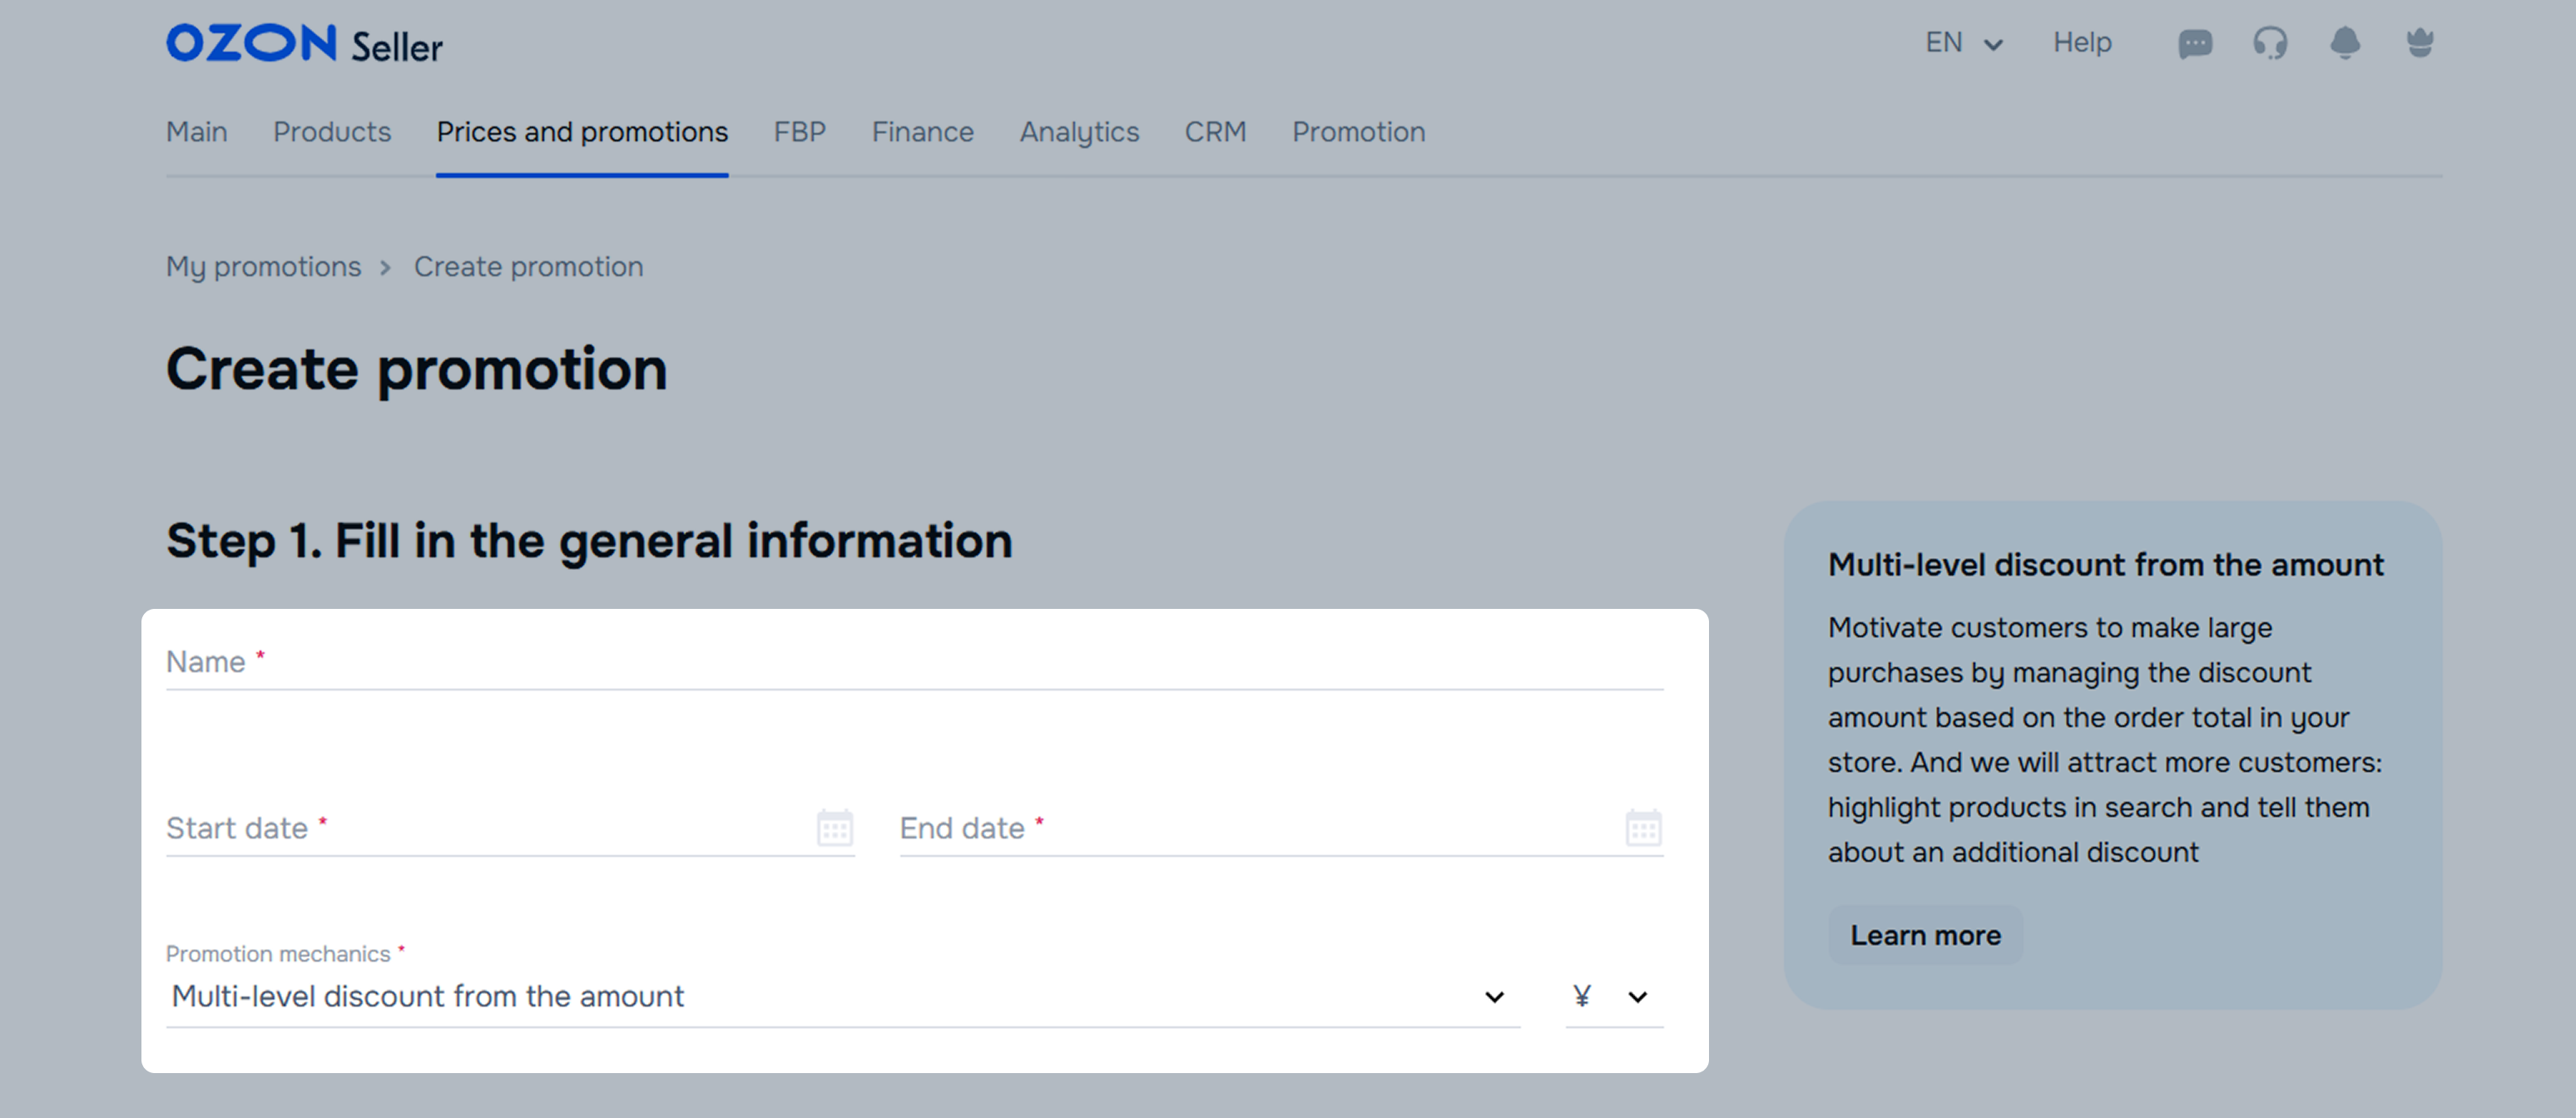Click the breadcrumb arrow separator
The image size is (2576, 1118).
(386, 267)
